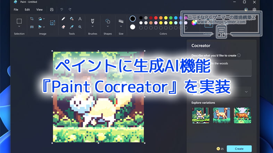Open the Brushes dropdown arrow
The width and height of the screenshot is (273, 153).
pos(93,26)
